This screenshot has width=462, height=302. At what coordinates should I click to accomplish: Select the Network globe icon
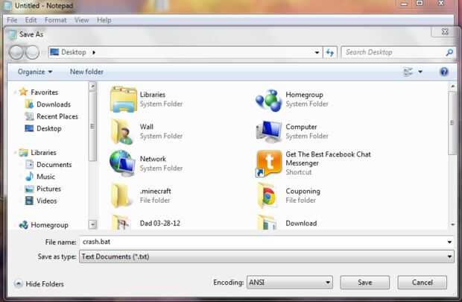click(x=122, y=163)
